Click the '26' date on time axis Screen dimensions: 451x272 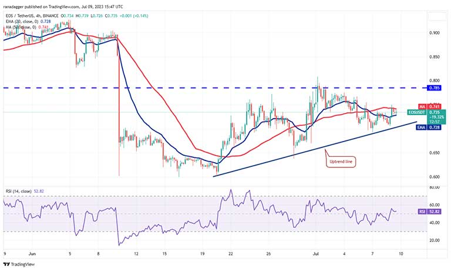tap(268, 254)
